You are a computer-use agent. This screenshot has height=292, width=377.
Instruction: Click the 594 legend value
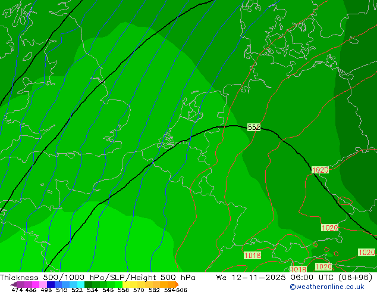click(169, 290)
